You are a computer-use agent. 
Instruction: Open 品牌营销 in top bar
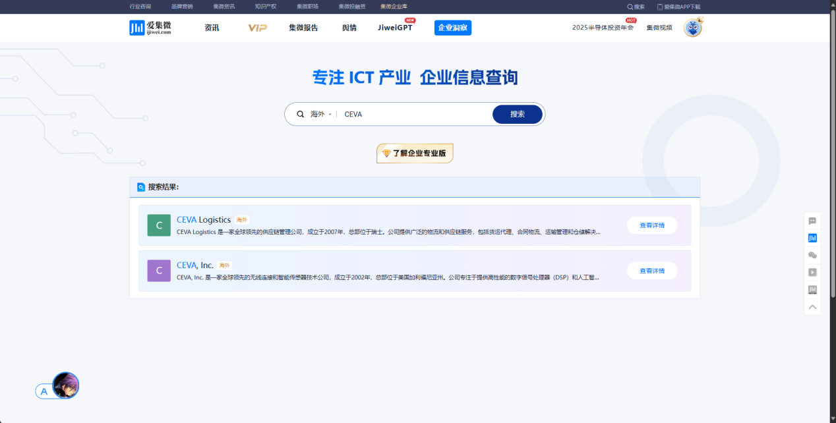182,7
